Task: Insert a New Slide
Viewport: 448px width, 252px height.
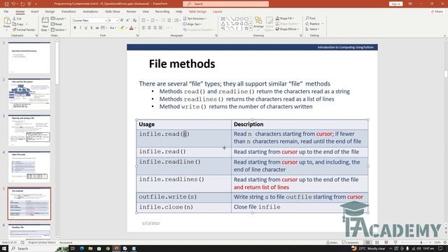Action: pyautogui.click(x=45, y=24)
